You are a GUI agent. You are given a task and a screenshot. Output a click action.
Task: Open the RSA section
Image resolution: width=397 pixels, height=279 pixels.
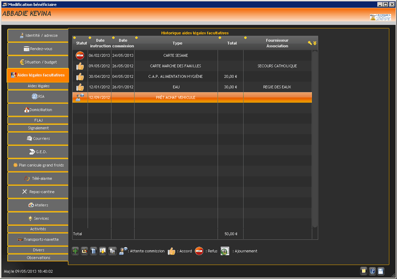38,97
